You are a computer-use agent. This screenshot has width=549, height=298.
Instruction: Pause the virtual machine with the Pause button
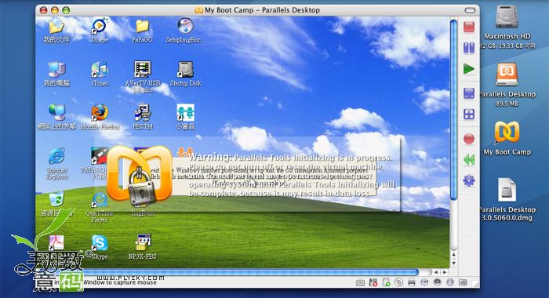pos(469,48)
